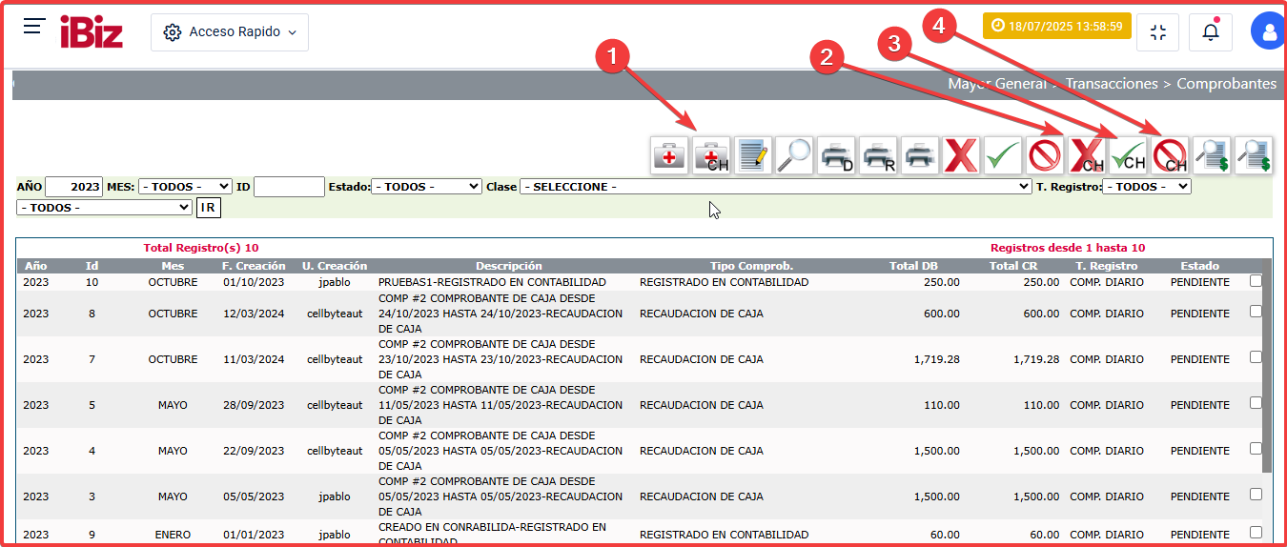The width and height of the screenshot is (1287, 547).
Task: Click the F. Creación column header
Action: 254,266
